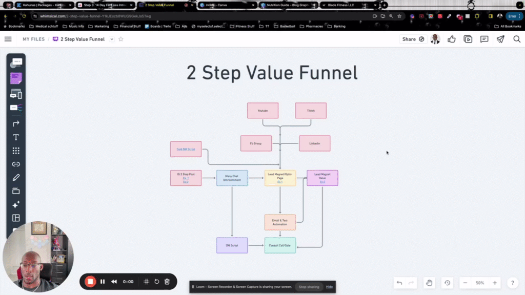Open the link tool in the sidebar
Screen dimensions: 525x295
16,164
